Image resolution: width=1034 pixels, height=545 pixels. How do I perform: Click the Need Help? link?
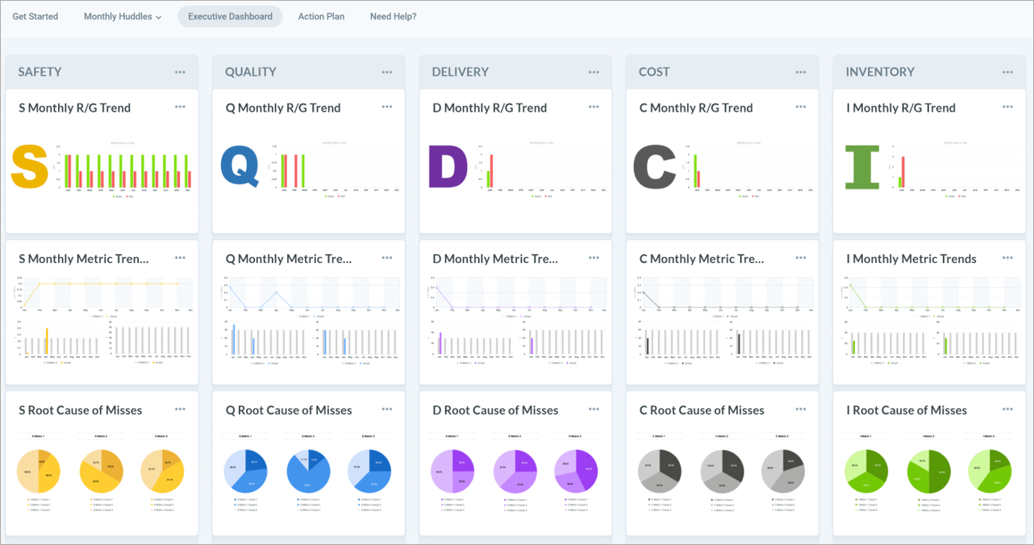[393, 16]
